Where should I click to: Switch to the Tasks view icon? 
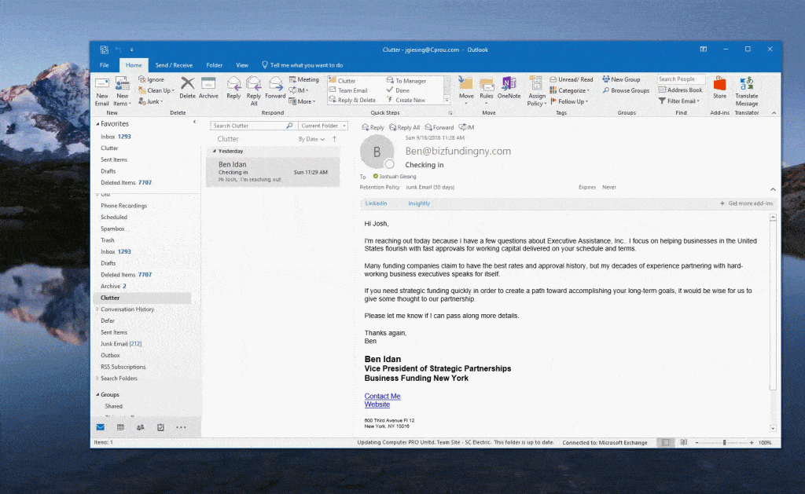[160, 427]
